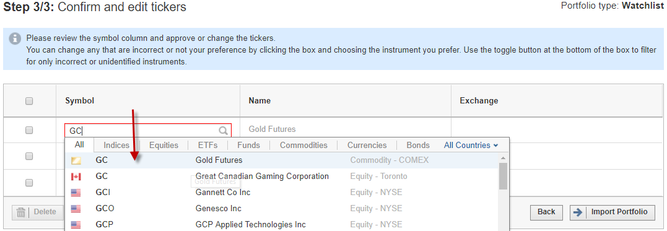Click the US flag icon next to GCI
Screen dimensions: 667x231
(x=76, y=192)
